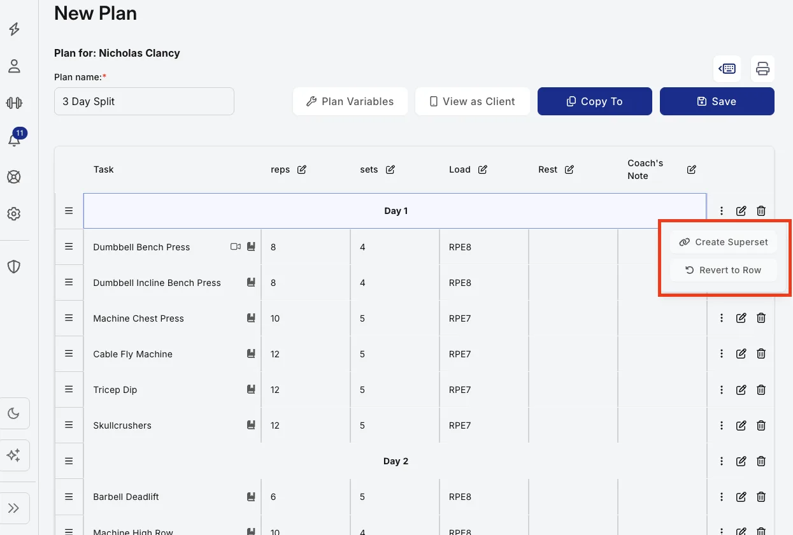The width and height of the screenshot is (793, 535).
Task: Open the clients person icon in sidebar
Action: pyautogui.click(x=14, y=66)
